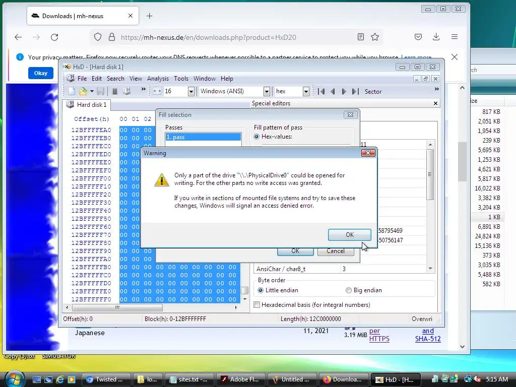516x387 pixels.
Task: Click the Firefox back arrow
Action: coord(18,37)
